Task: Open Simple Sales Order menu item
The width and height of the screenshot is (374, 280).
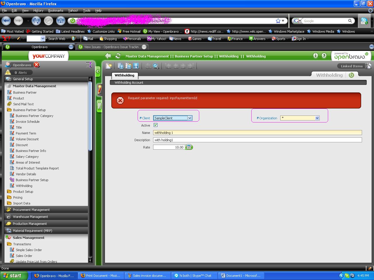Action: 29,250
